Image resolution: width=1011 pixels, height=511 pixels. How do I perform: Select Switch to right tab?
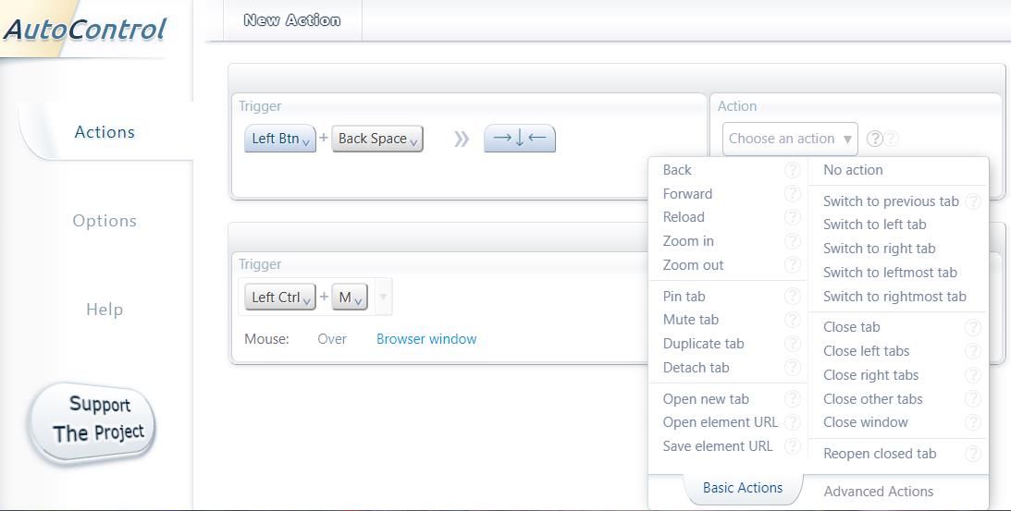click(x=879, y=249)
